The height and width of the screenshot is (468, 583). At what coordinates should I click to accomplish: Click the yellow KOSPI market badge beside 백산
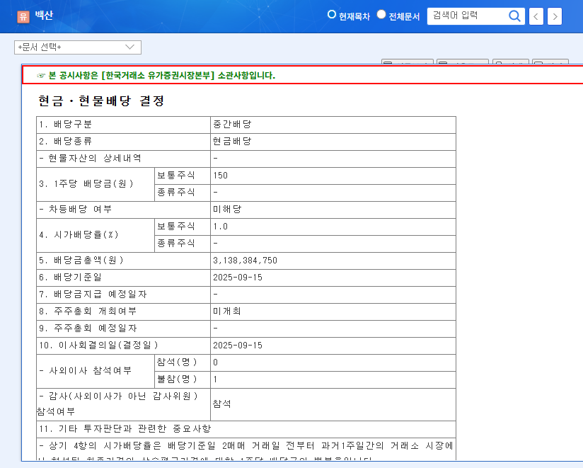coord(23,15)
